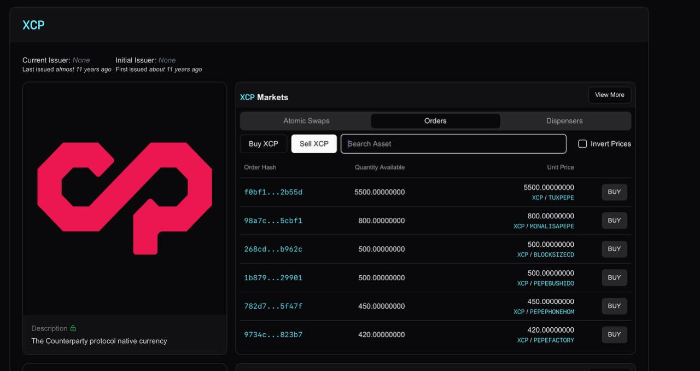Click the Quantity Available column header

point(380,167)
